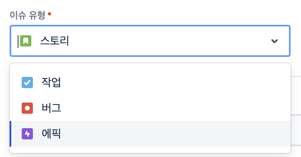Collapse the list with the chevron arrow
Image resolution: width=301 pixels, height=157 pixels.
coord(275,41)
